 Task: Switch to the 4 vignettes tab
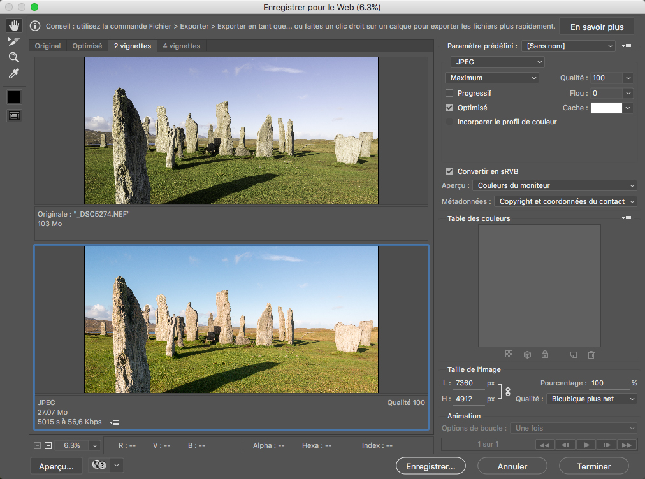coord(181,46)
